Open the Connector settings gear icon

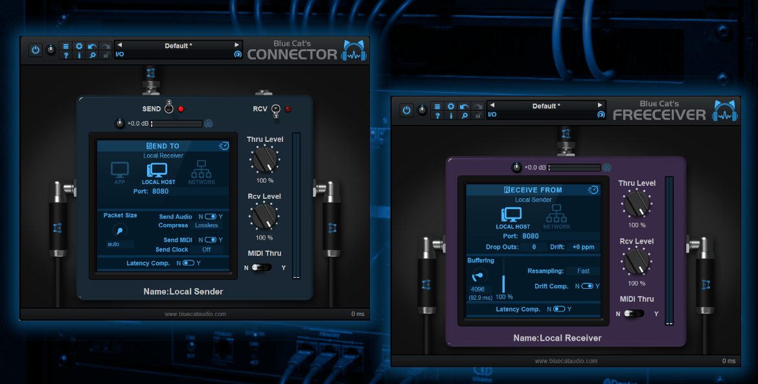(x=79, y=46)
